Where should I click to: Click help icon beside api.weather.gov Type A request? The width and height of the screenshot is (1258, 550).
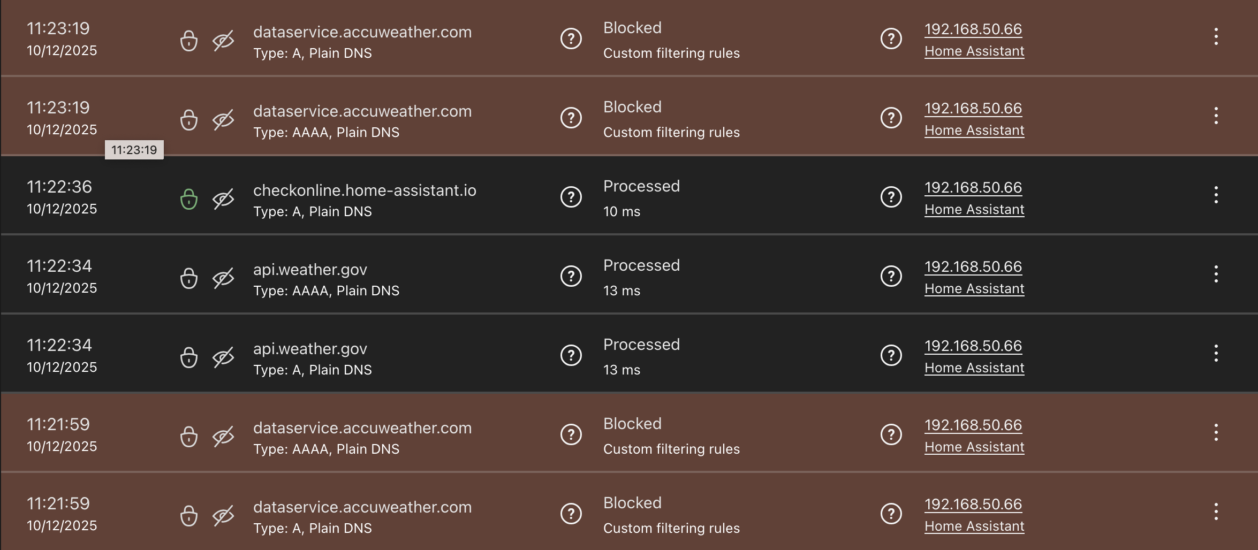click(x=571, y=355)
